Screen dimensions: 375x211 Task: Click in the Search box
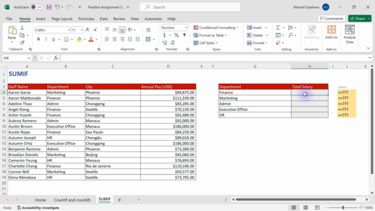click(x=190, y=7)
